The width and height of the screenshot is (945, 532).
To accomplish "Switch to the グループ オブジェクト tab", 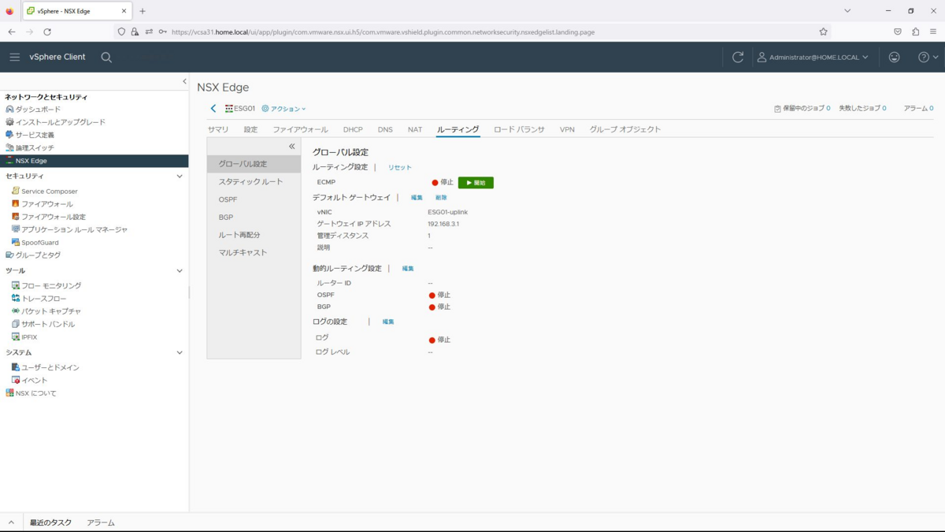I will (x=625, y=129).
